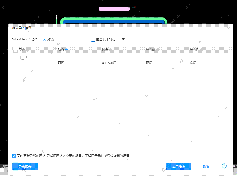Check the U1 group checkbox
The image size is (237, 177).
(x=23, y=57)
